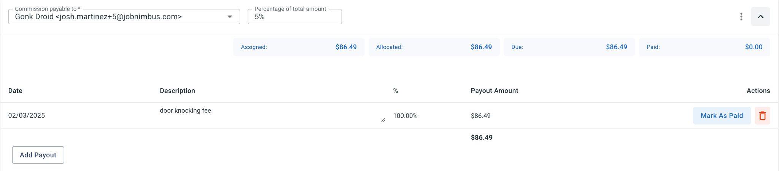Click Percentage of total amount field
Viewport: 779px width, 171px height.
294,17
